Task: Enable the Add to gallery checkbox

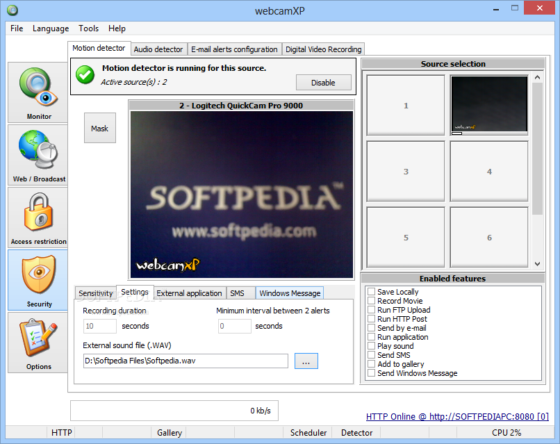Action: point(372,363)
